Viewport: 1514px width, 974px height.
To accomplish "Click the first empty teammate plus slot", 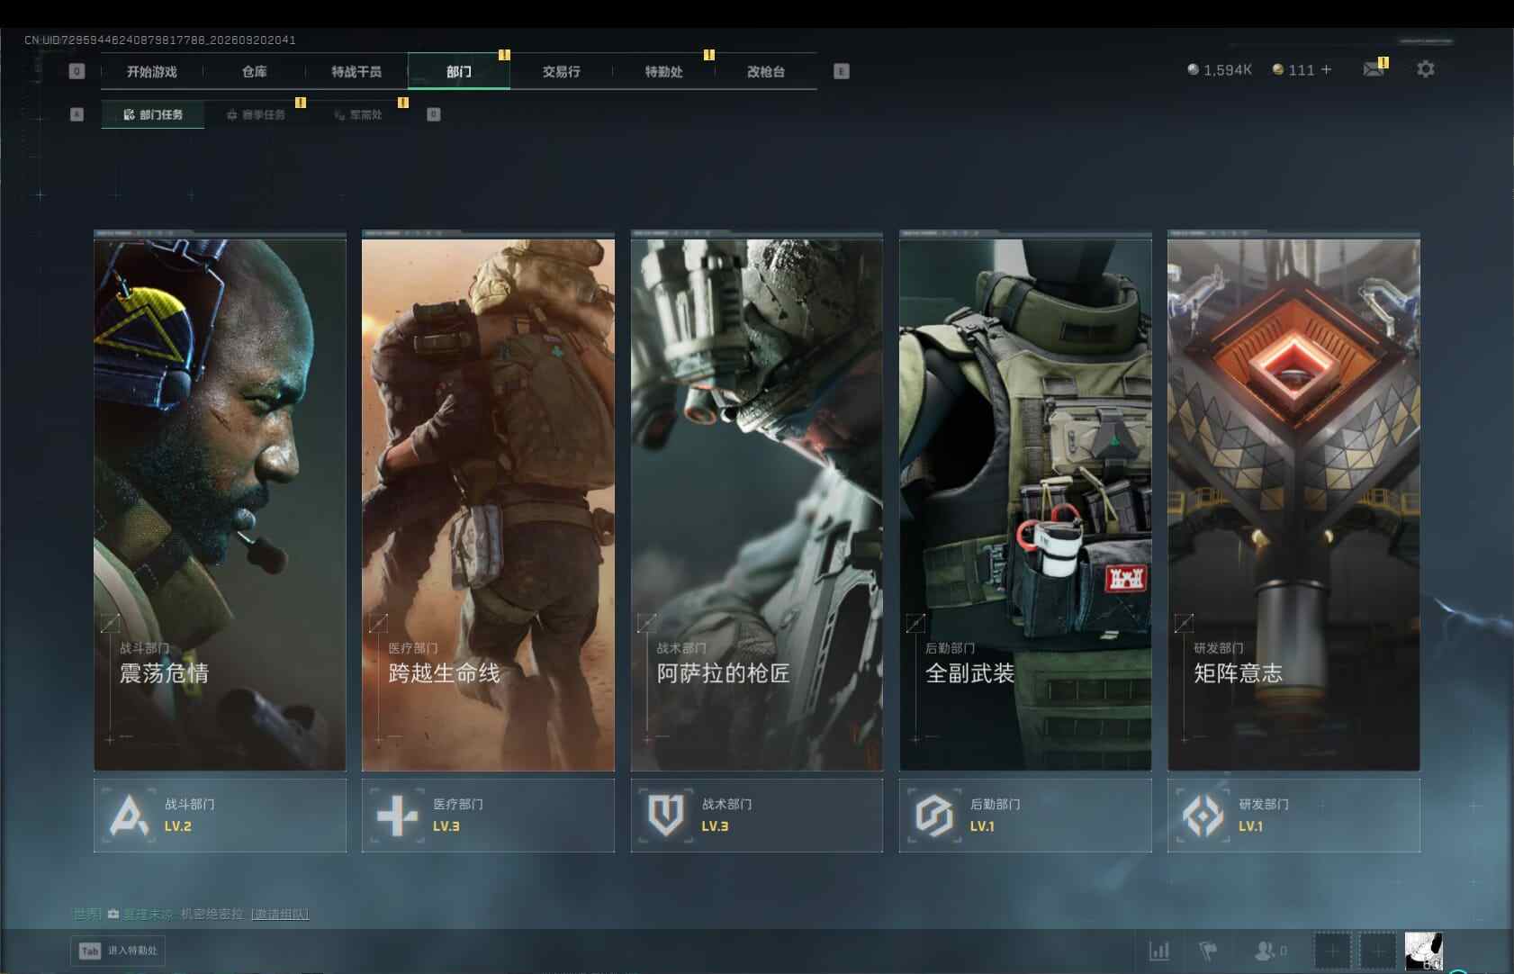I will click(1333, 951).
